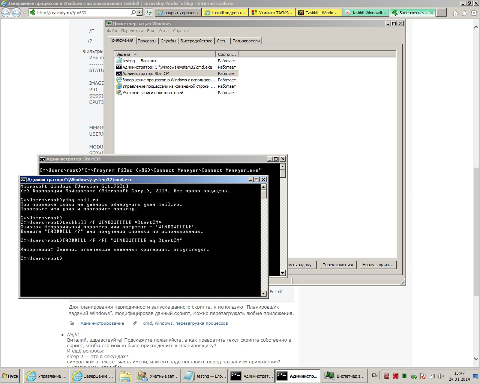Open the Справка menu in Task Manager
The width and height of the screenshot is (480, 384).
tap(181, 31)
